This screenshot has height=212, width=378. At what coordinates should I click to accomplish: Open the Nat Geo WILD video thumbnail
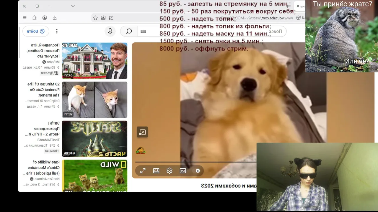click(94, 176)
